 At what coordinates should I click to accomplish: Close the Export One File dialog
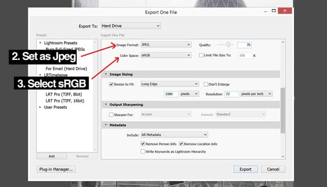click(285, 11)
